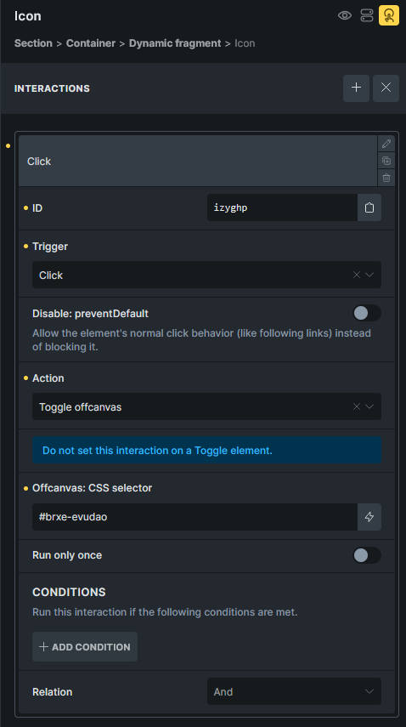Copy the interaction ID to clipboard
This screenshot has height=727, width=406.
point(369,207)
